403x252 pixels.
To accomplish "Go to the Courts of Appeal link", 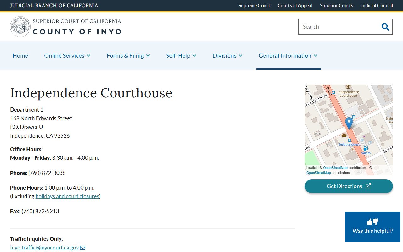I will point(295,5).
